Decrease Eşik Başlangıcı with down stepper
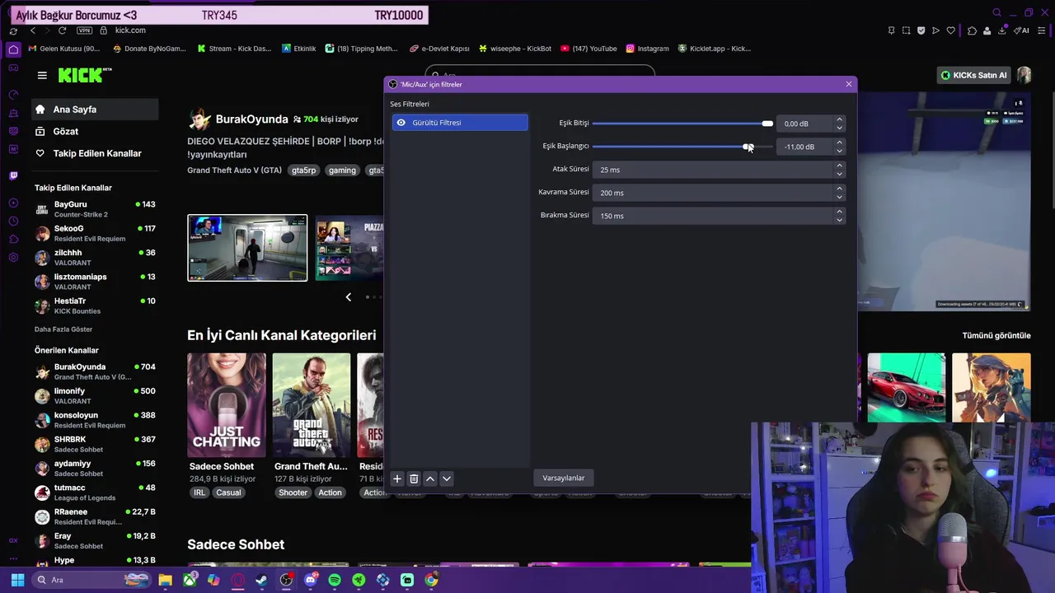This screenshot has height=593, width=1055. [839, 151]
